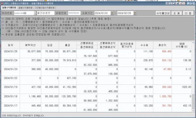Click withdrawal value 120,305,790
The height and width of the screenshot is (118, 196).
point(69,96)
